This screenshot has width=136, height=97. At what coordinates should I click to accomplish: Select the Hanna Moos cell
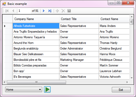tap(114, 54)
